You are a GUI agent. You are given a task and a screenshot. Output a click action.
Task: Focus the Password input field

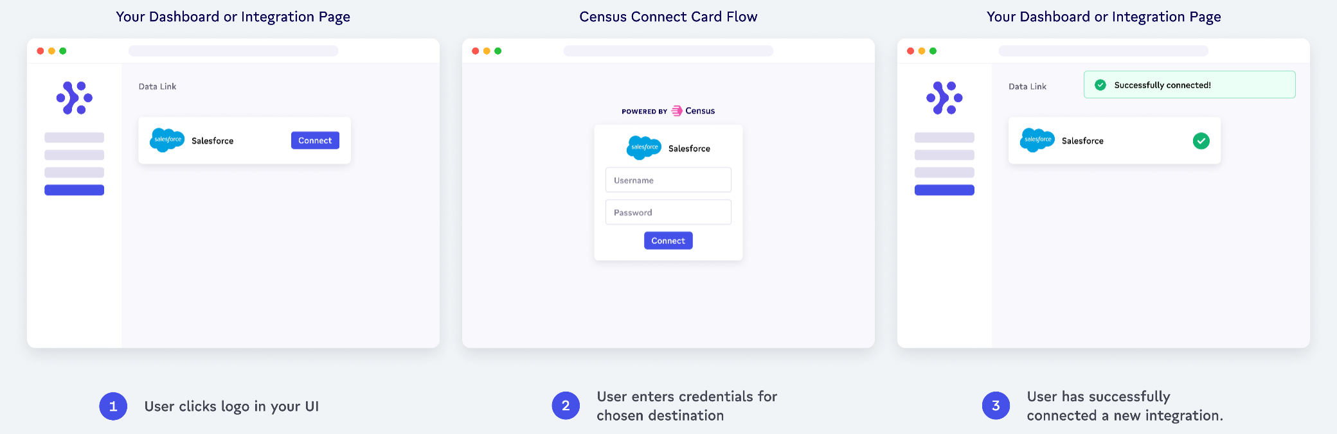[x=668, y=213]
